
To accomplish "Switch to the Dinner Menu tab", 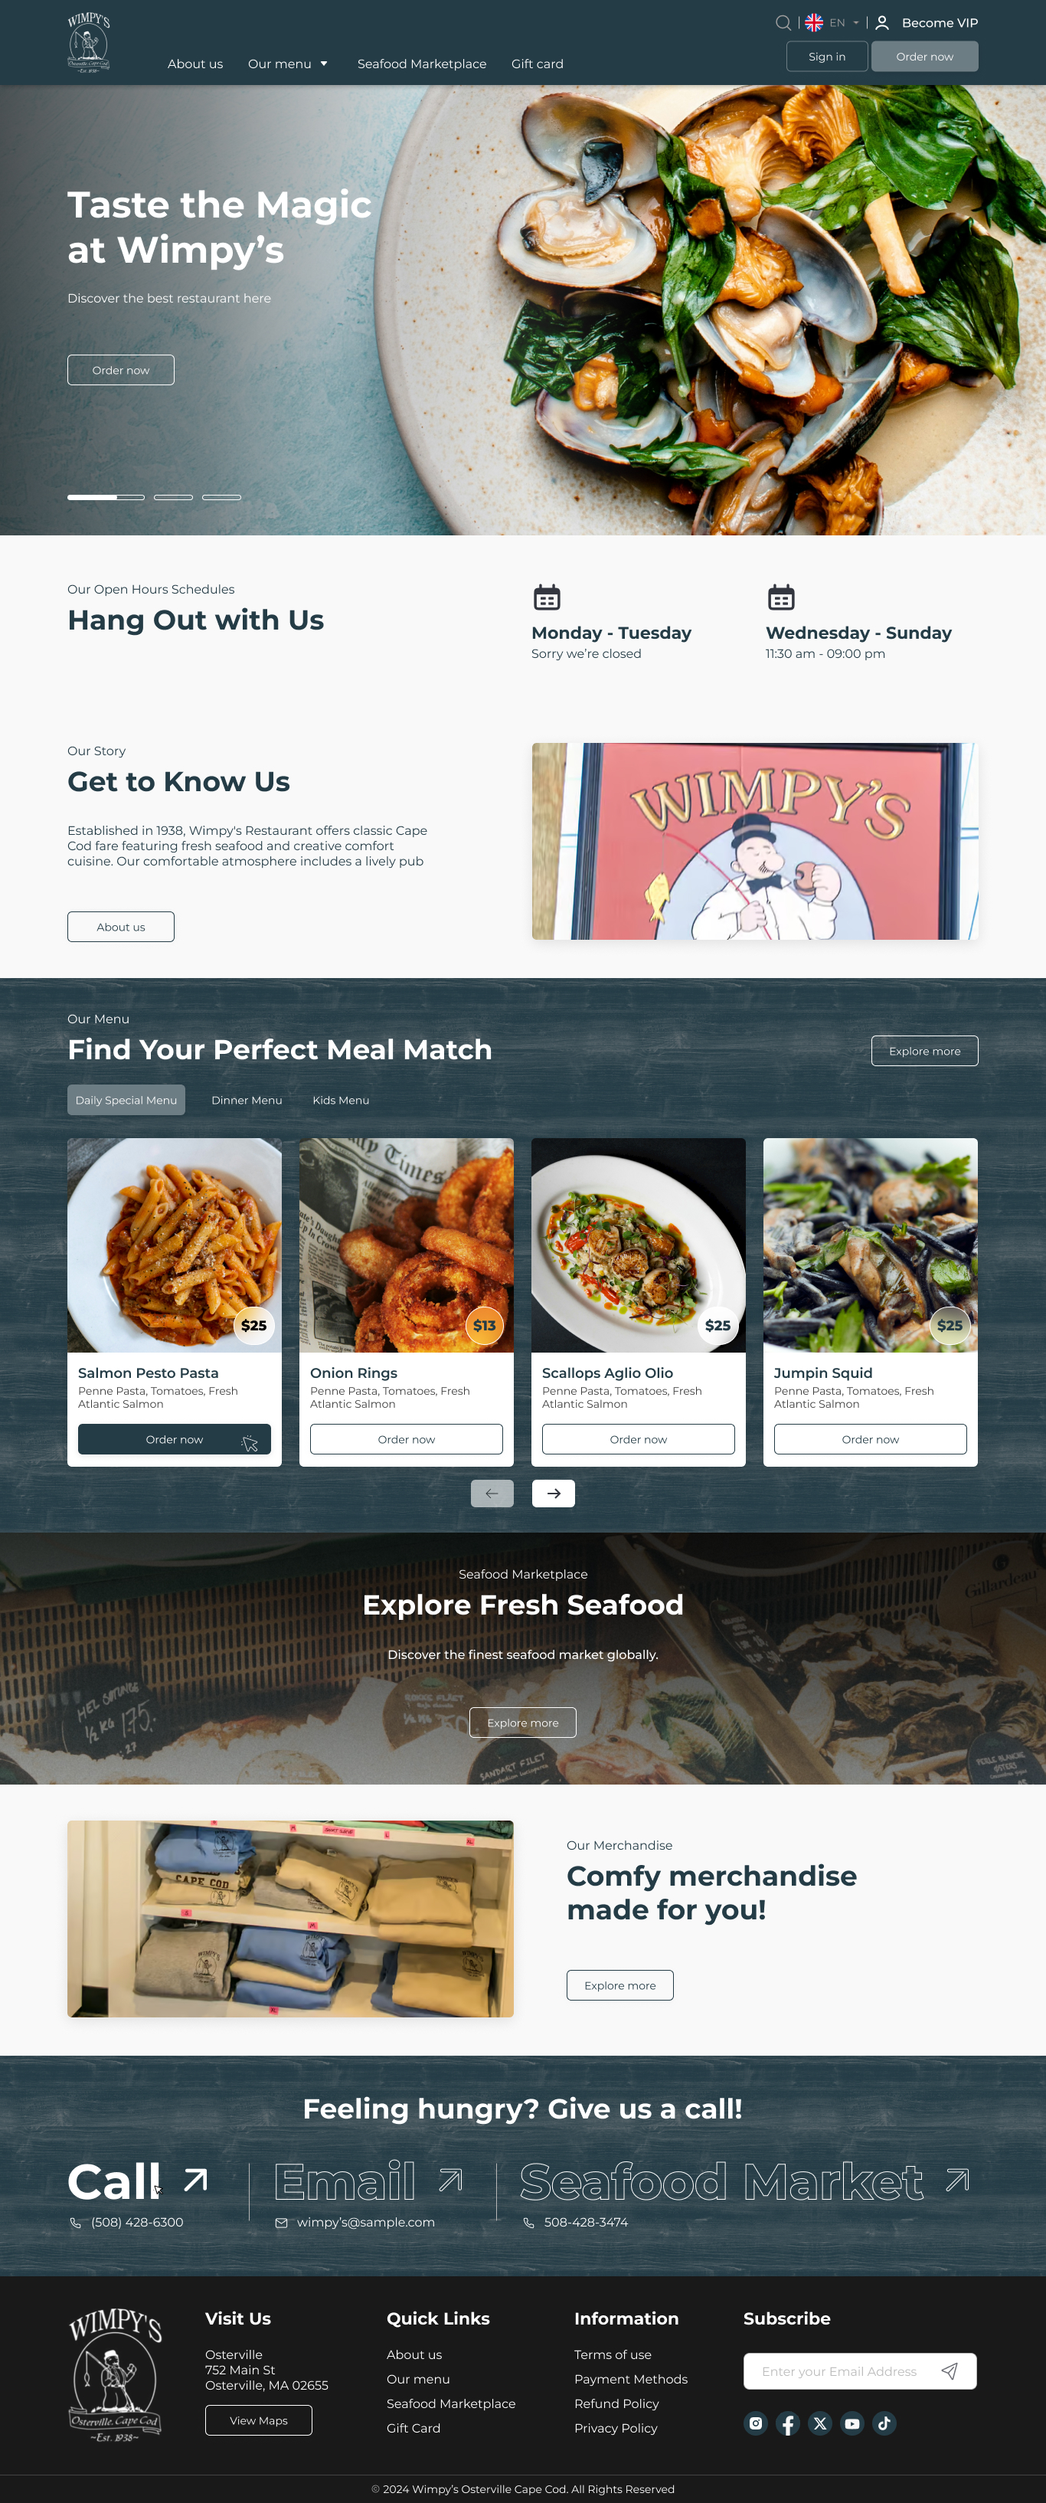I will click(247, 1100).
